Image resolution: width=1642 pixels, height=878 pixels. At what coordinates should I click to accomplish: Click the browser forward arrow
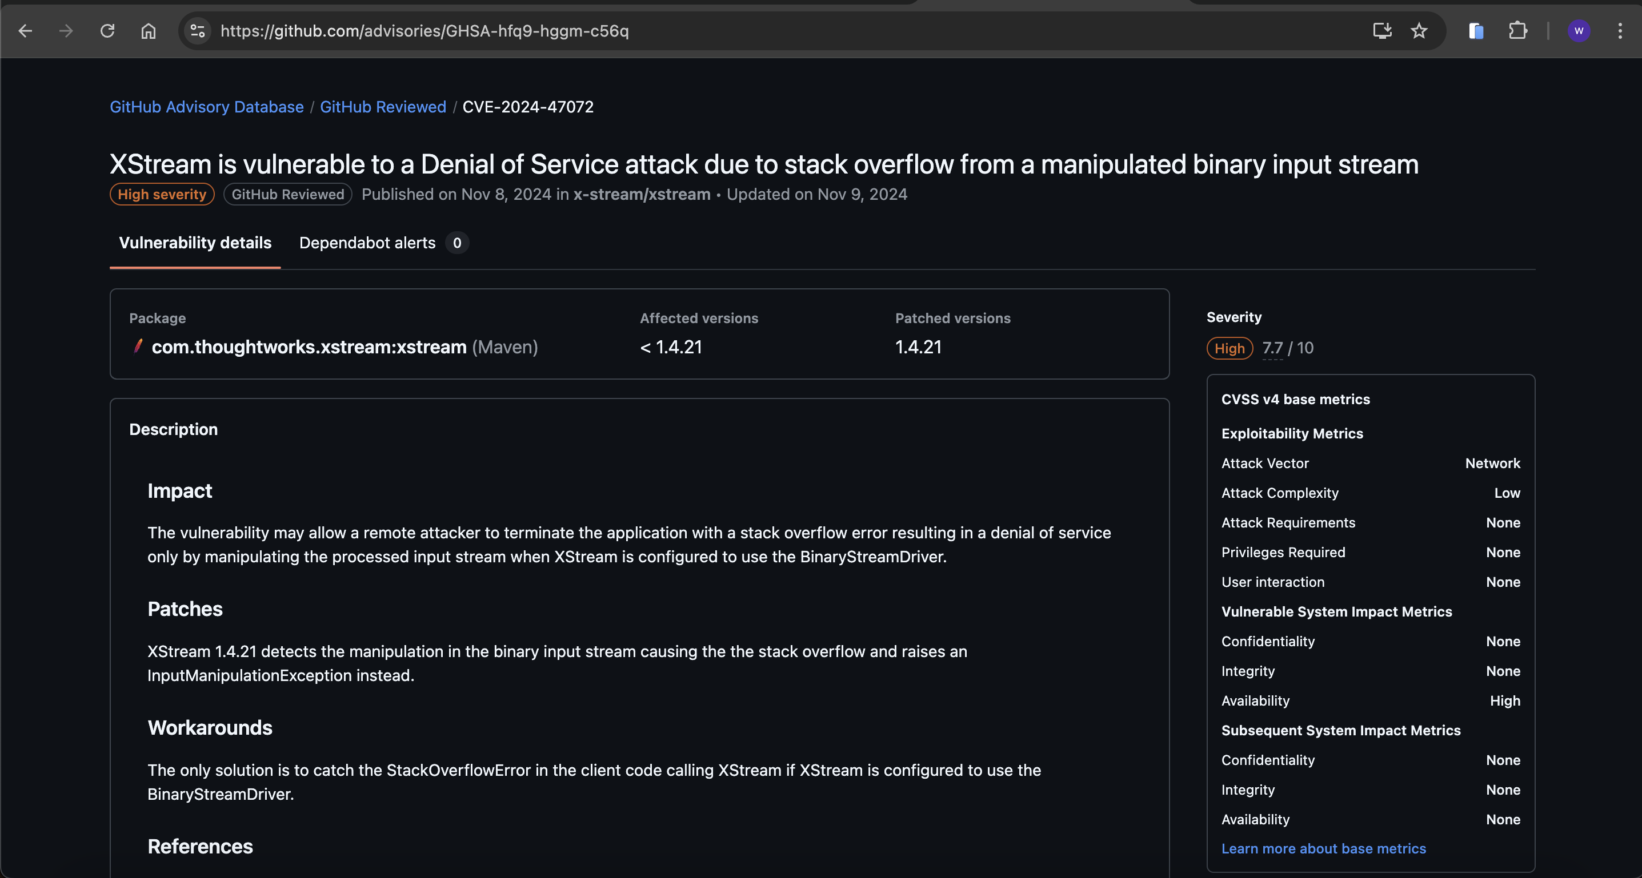(66, 31)
